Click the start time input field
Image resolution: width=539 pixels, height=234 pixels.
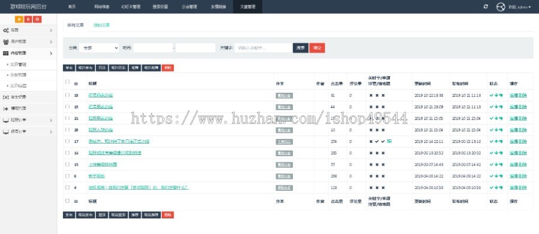coord(153,48)
